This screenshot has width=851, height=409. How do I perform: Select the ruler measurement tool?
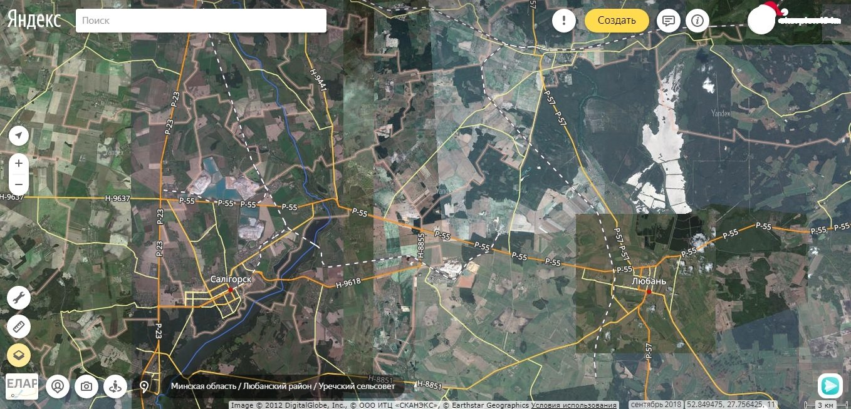pos(19,326)
